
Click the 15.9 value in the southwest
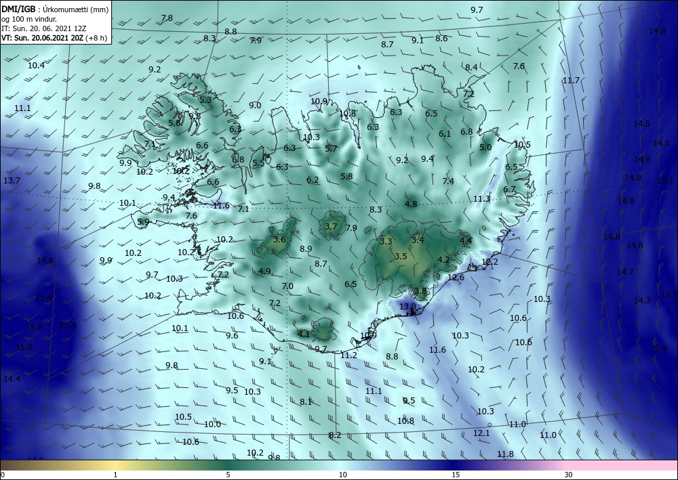pos(24,347)
